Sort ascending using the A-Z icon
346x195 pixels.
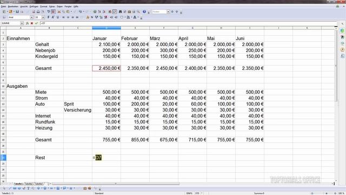(x=99, y=11)
